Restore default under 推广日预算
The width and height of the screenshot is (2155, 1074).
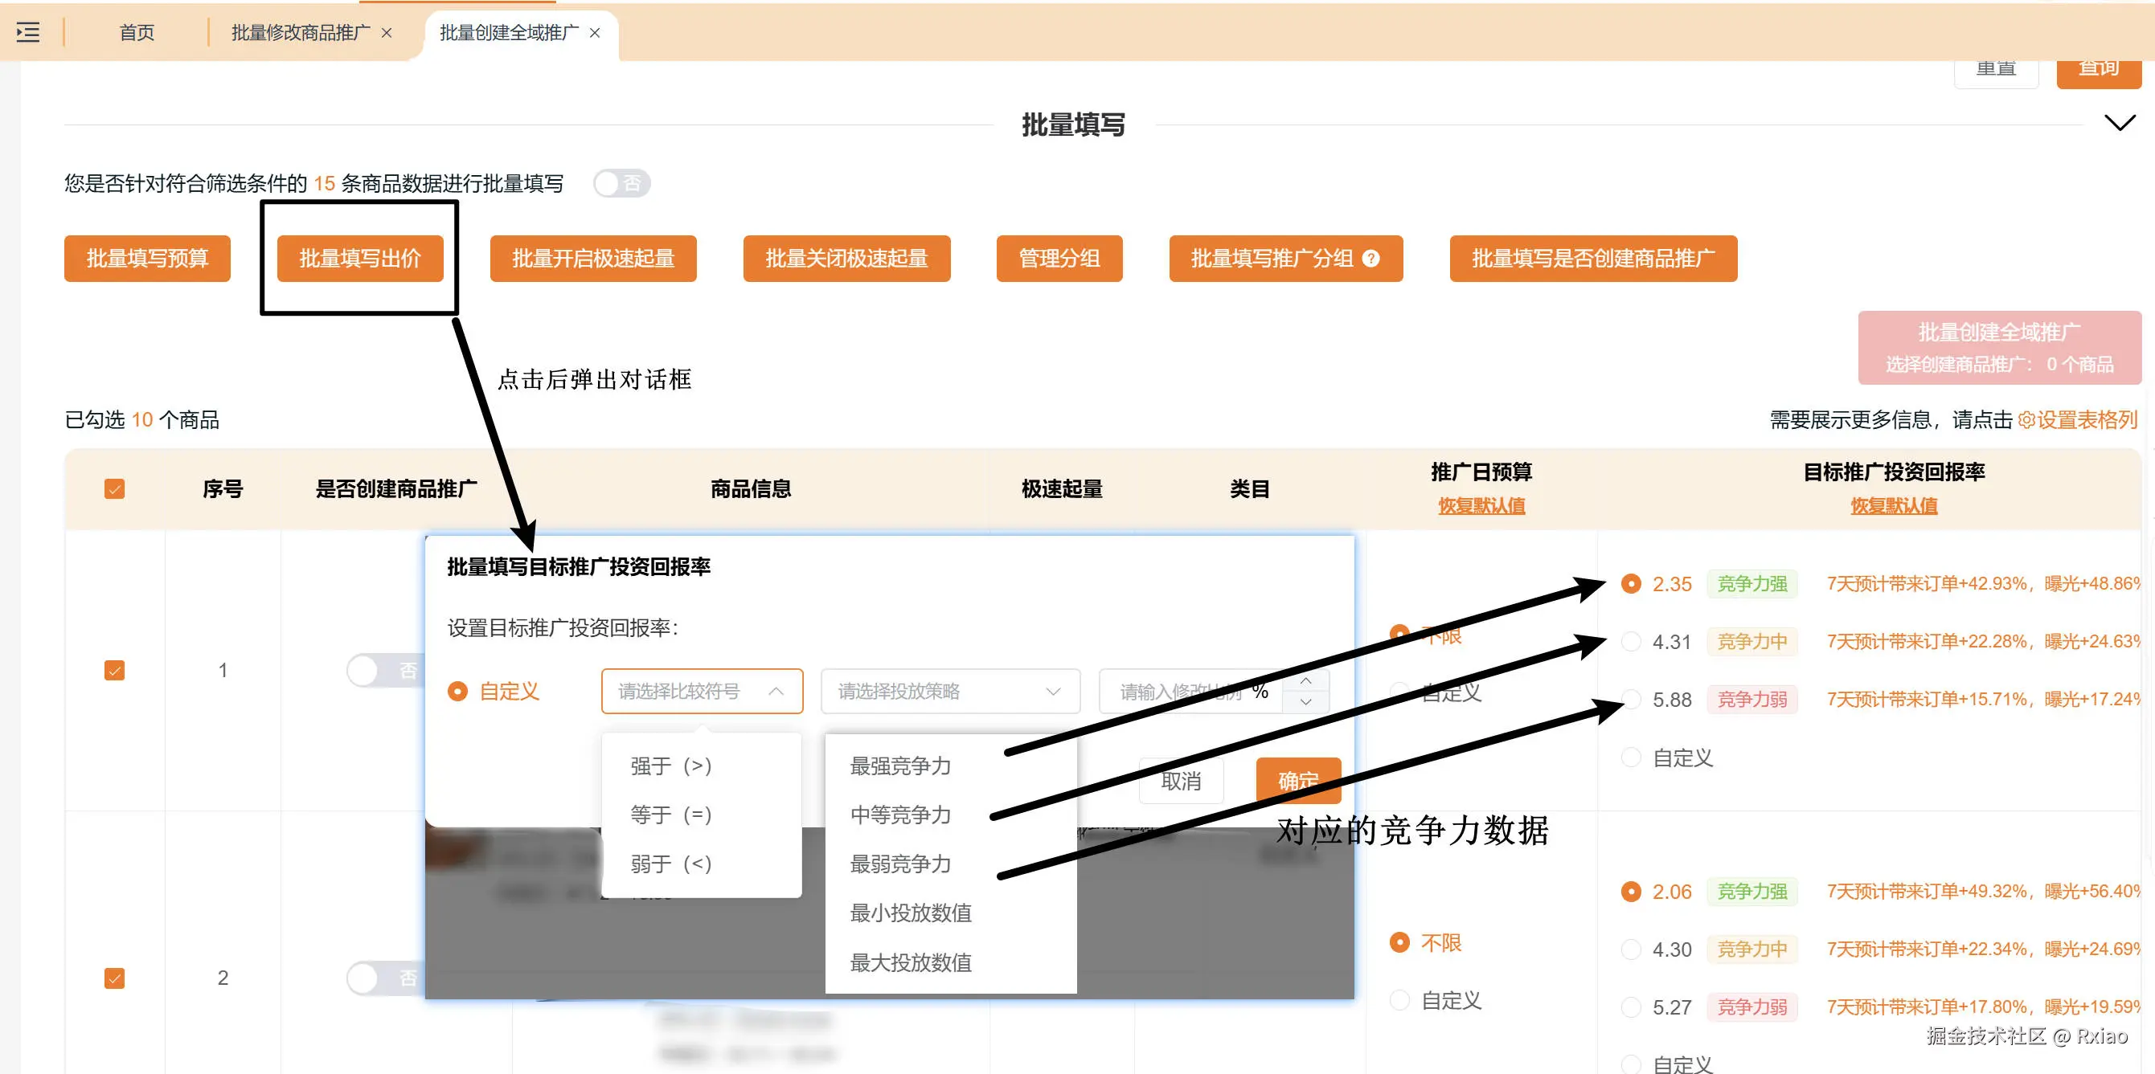click(1481, 505)
